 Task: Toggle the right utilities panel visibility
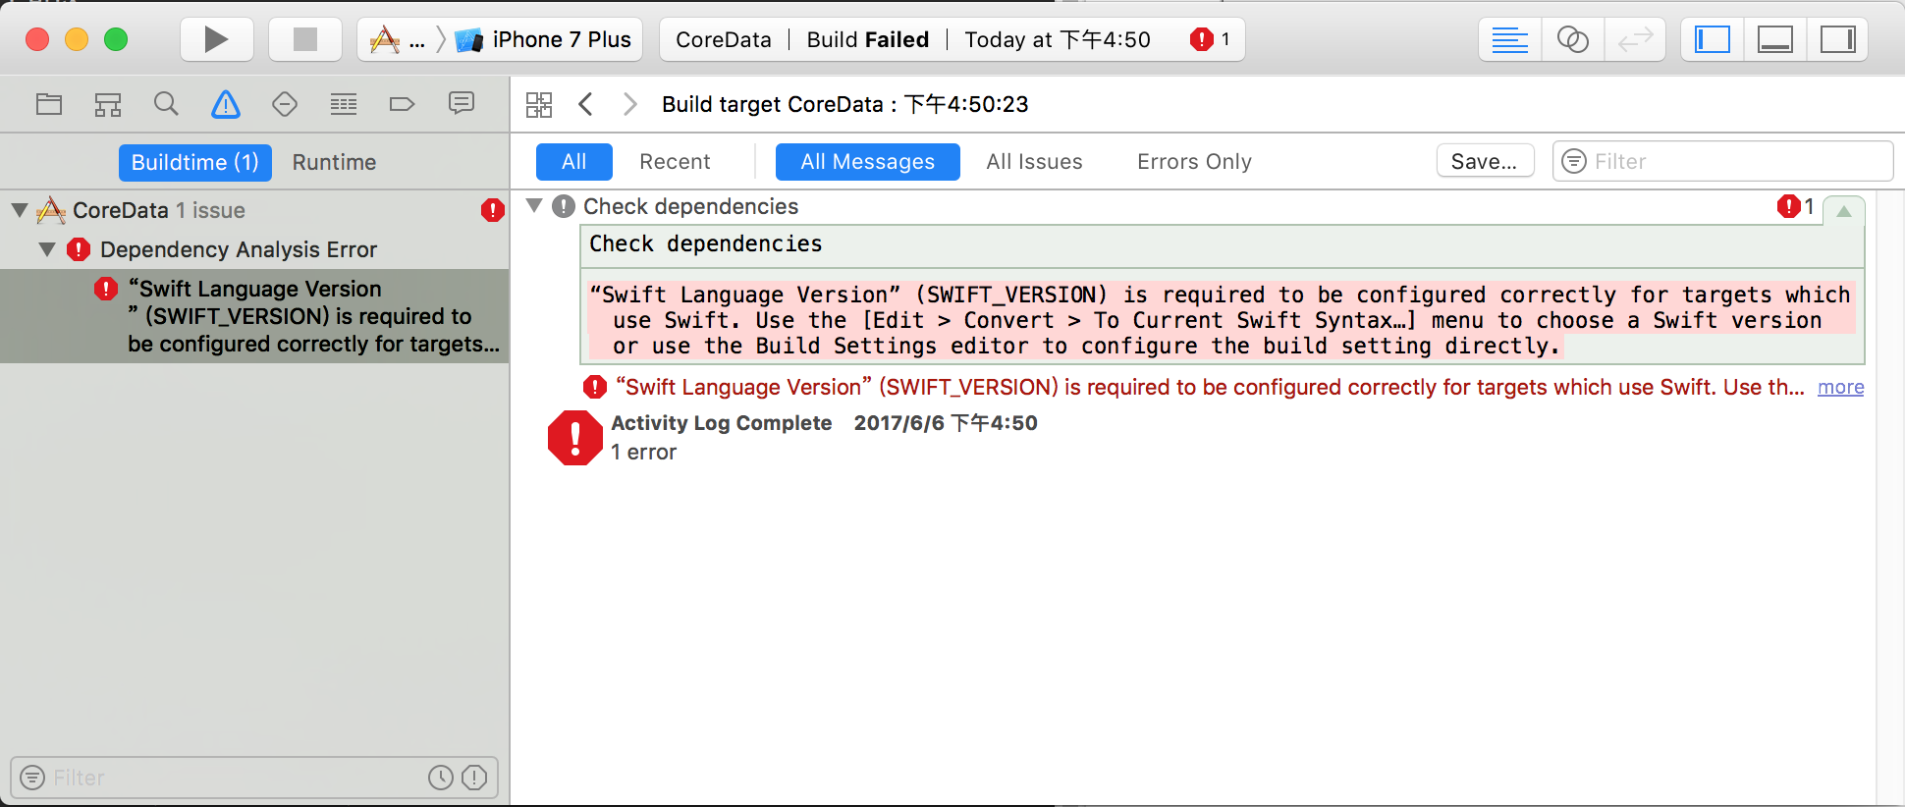point(1837,39)
